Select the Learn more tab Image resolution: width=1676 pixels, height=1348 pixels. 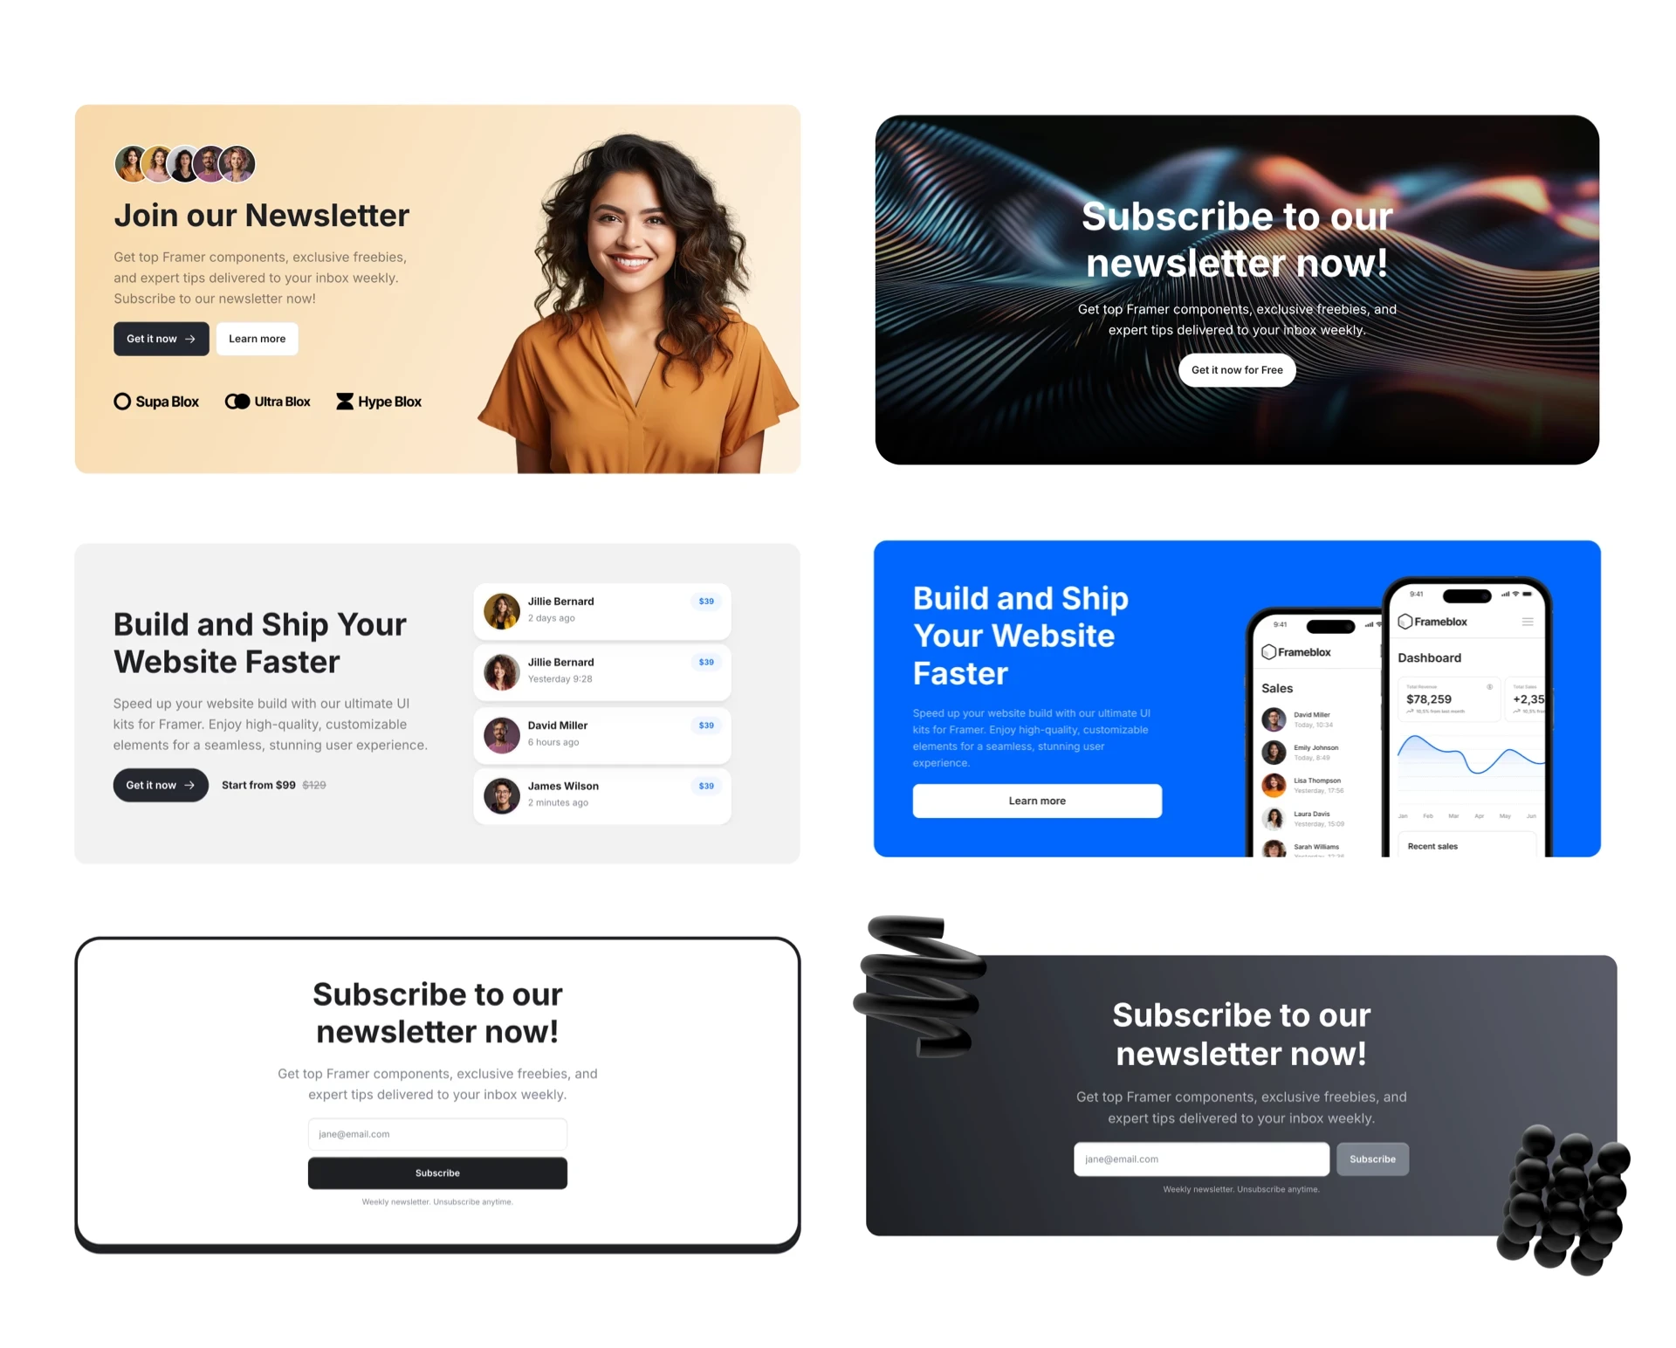(x=256, y=337)
